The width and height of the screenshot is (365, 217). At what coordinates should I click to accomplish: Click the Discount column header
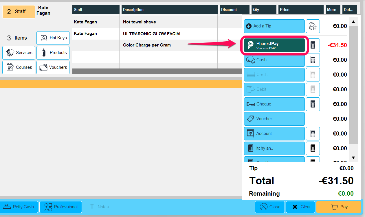click(234, 10)
